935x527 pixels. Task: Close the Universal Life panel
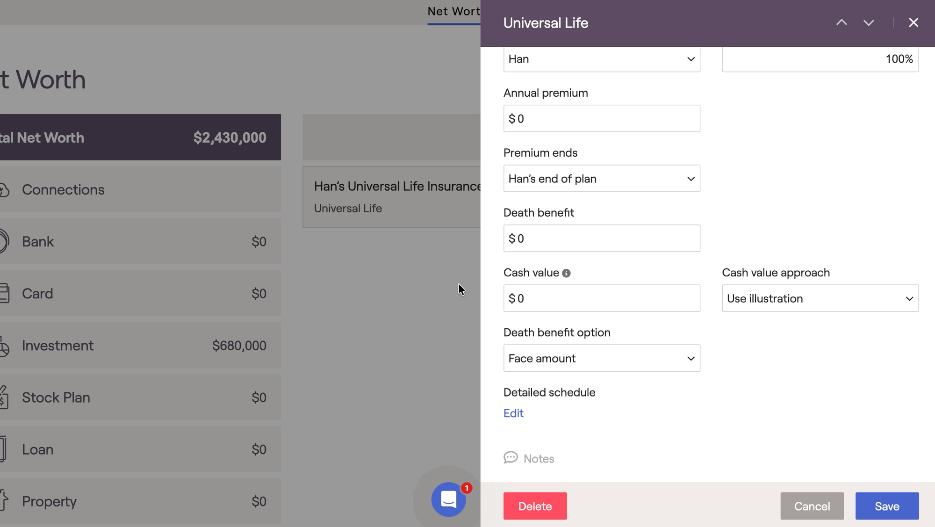913,22
